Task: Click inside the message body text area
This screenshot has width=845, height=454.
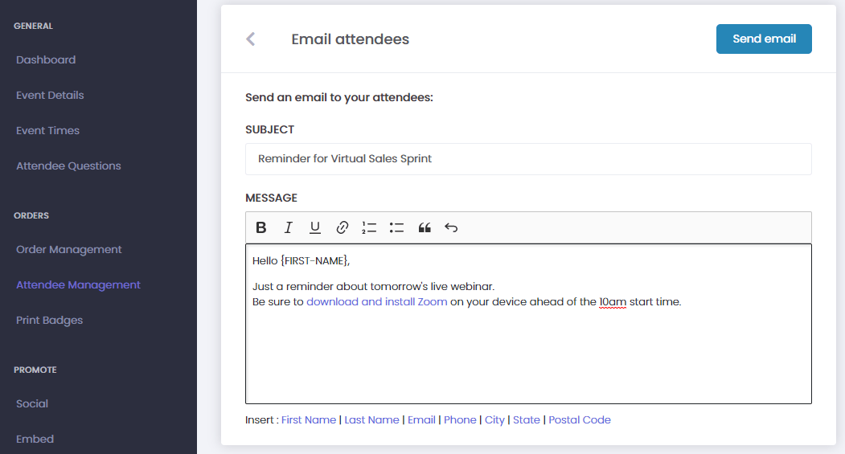Action: (528, 354)
